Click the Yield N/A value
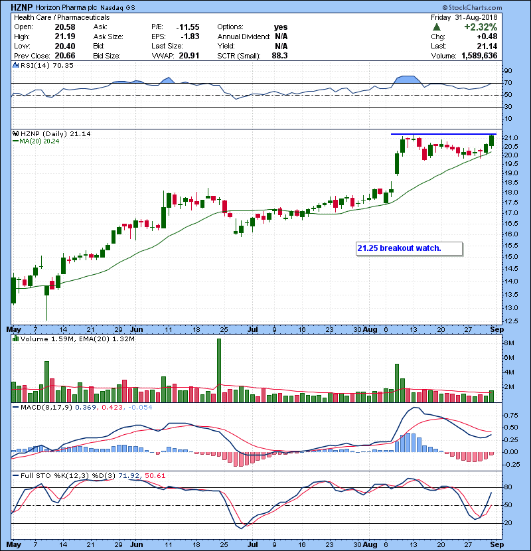The height and width of the screenshot is (551, 531). point(281,46)
